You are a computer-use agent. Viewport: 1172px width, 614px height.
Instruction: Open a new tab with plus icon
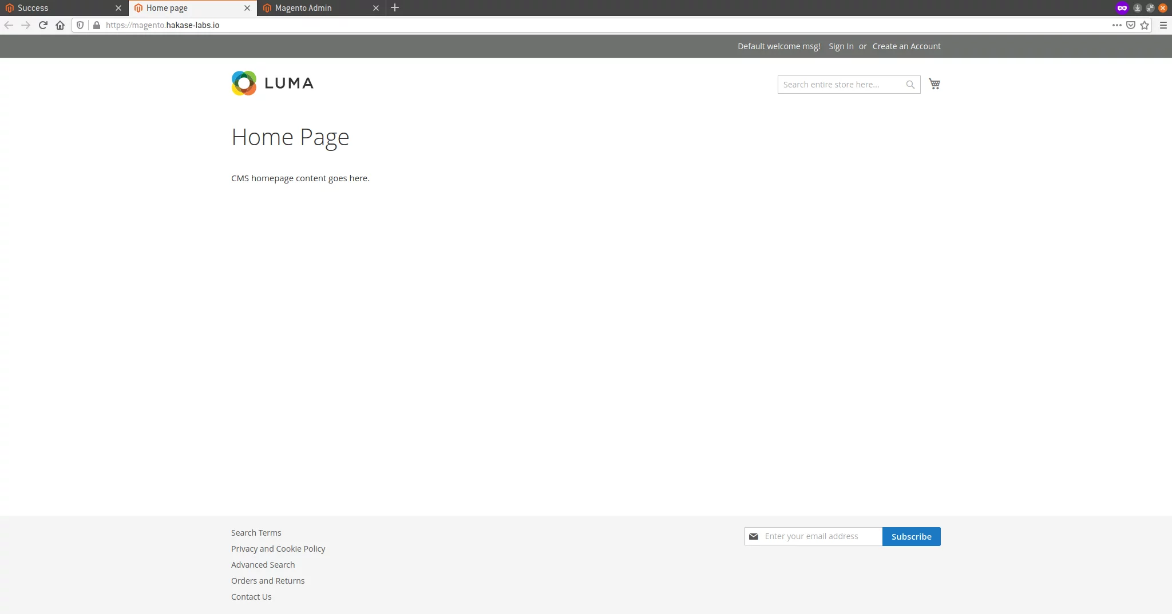(x=395, y=8)
